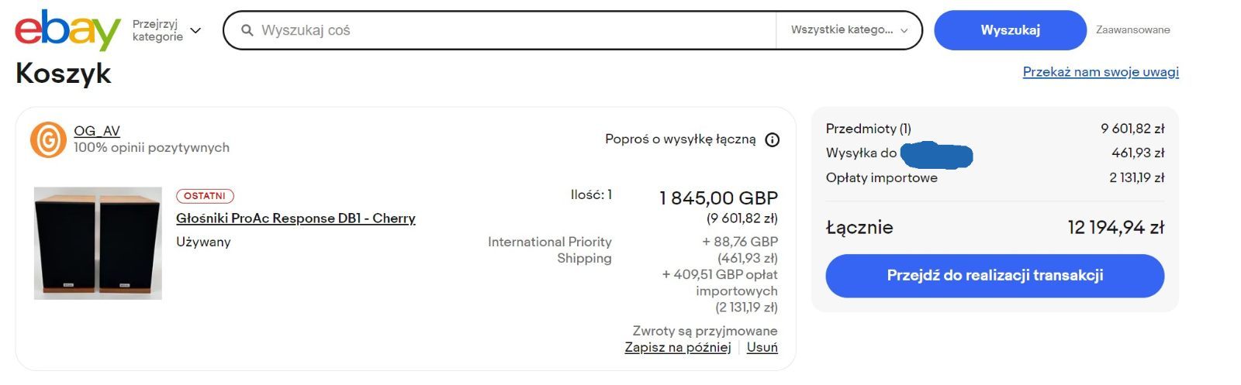This screenshot has height=385, width=1241.
Task: Click Przejdź do realizacji transakcji button
Action: coord(995,276)
